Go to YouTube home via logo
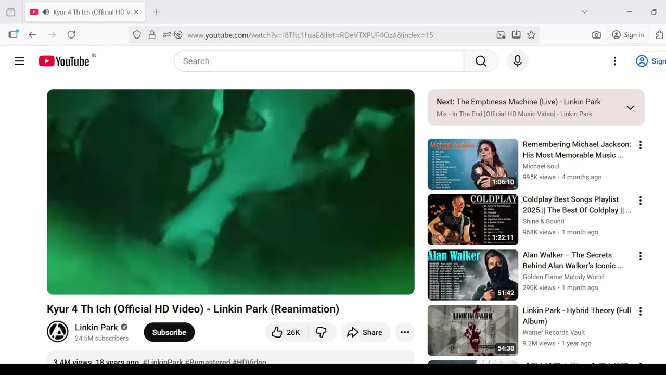666x375 pixels. (64, 61)
